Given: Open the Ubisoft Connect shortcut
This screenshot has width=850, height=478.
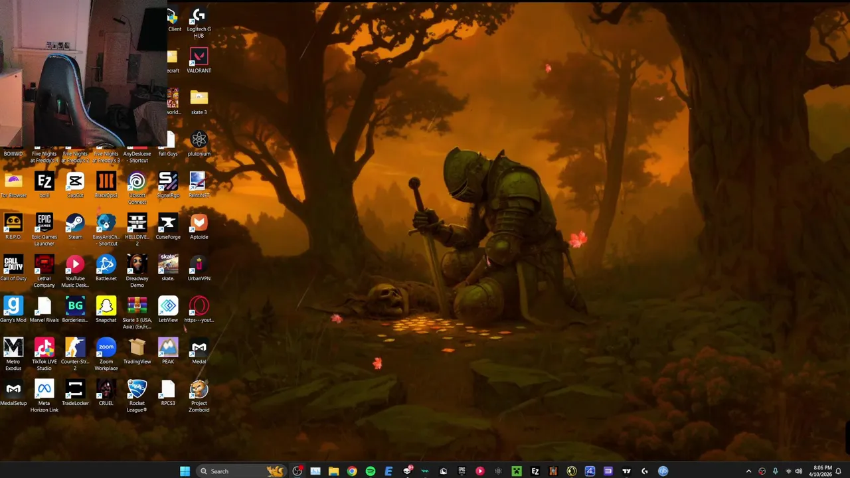Looking at the screenshot, I should 137,189.
